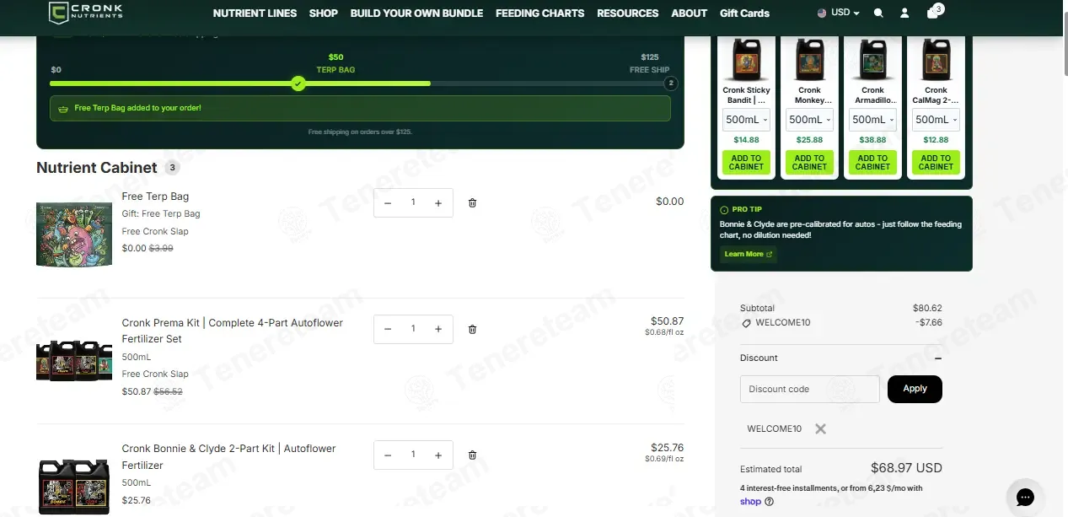Open the shopping cart icon

933,13
